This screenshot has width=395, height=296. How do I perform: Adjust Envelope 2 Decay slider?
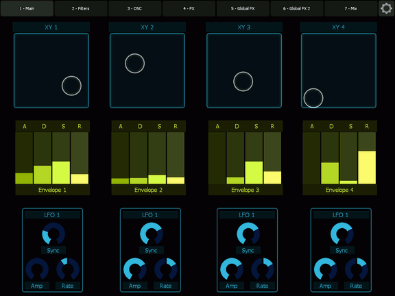pos(139,158)
